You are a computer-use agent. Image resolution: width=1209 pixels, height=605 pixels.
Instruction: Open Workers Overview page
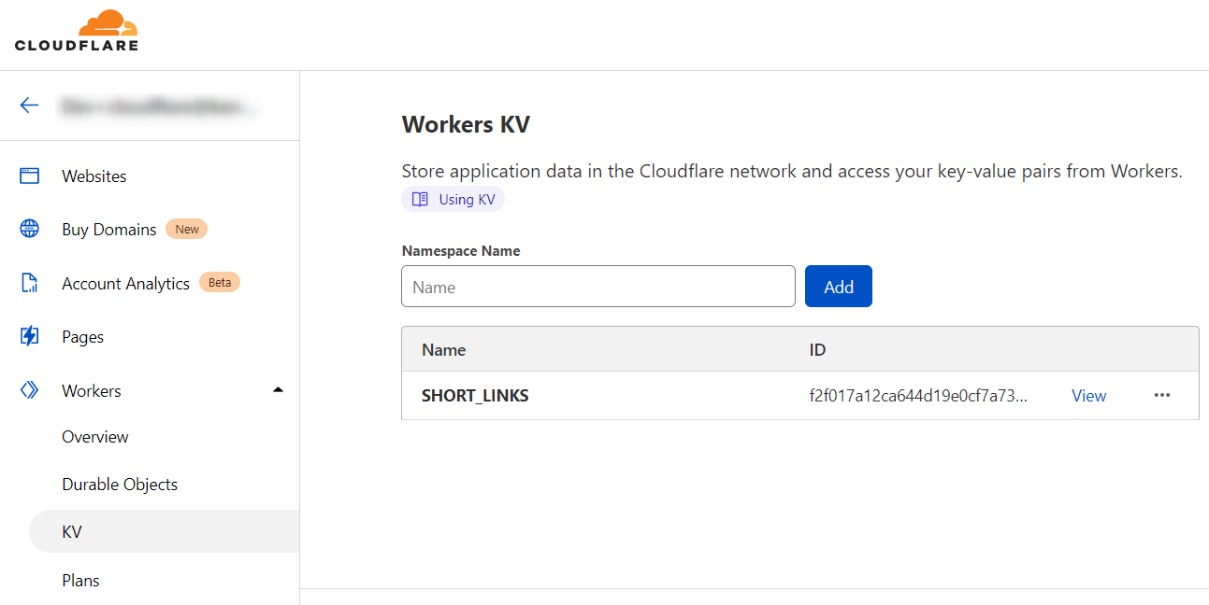coord(95,437)
